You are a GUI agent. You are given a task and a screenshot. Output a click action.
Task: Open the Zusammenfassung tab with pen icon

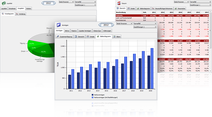(64, 37)
